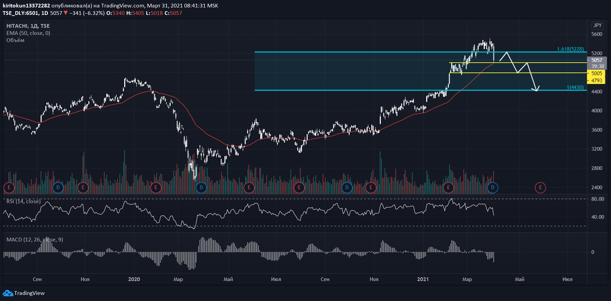Click the MACD 0 scale label
Image resolution: width=611 pixels, height=301 pixels.
pyautogui.click(x=592, y=252)
